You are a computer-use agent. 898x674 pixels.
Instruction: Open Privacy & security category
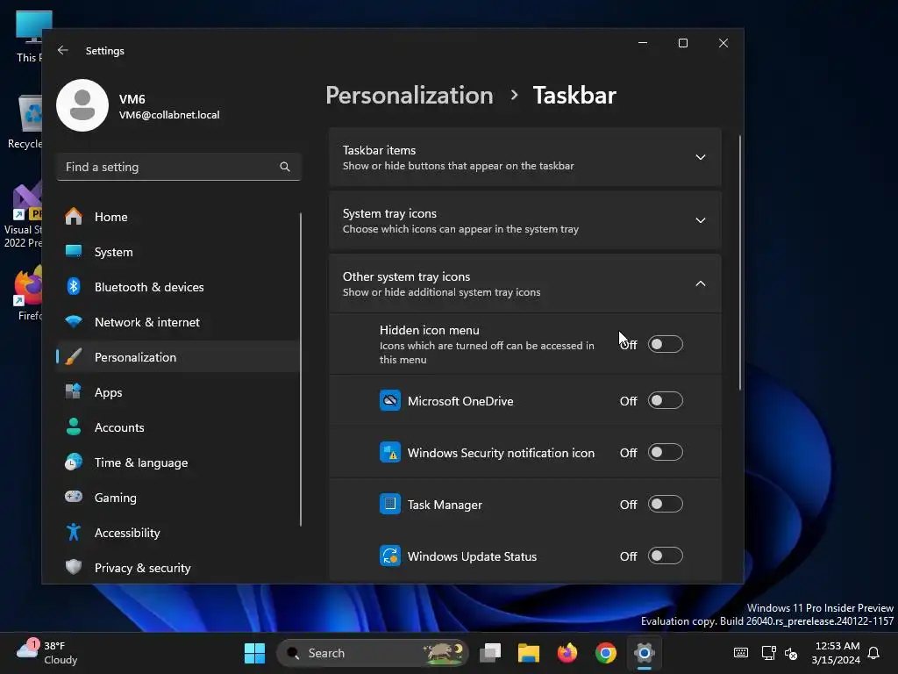click(x=177, y=568)
